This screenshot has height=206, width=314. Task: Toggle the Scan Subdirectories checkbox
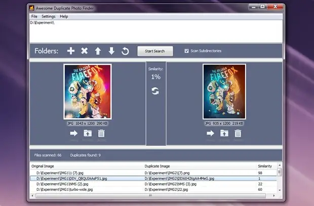point(187,51)
